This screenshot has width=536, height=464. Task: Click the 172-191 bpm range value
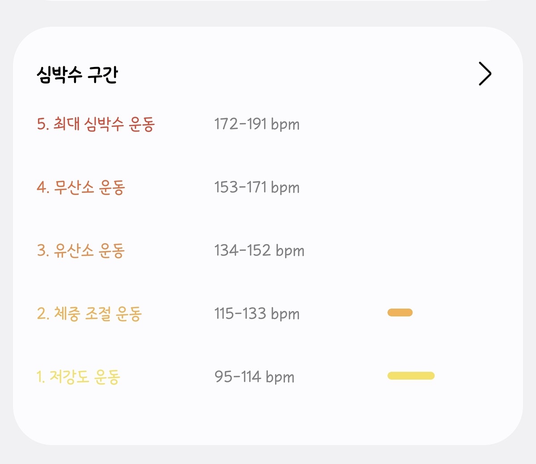pyautogui.click(x=256, y=124)
